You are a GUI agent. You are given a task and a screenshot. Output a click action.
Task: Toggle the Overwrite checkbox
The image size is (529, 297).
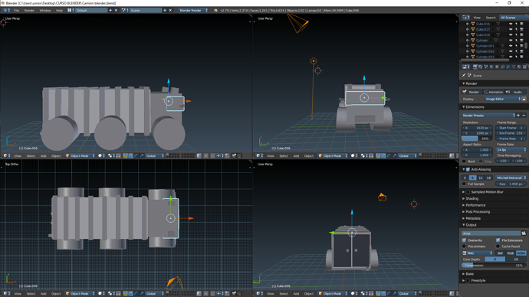point(465,240)
